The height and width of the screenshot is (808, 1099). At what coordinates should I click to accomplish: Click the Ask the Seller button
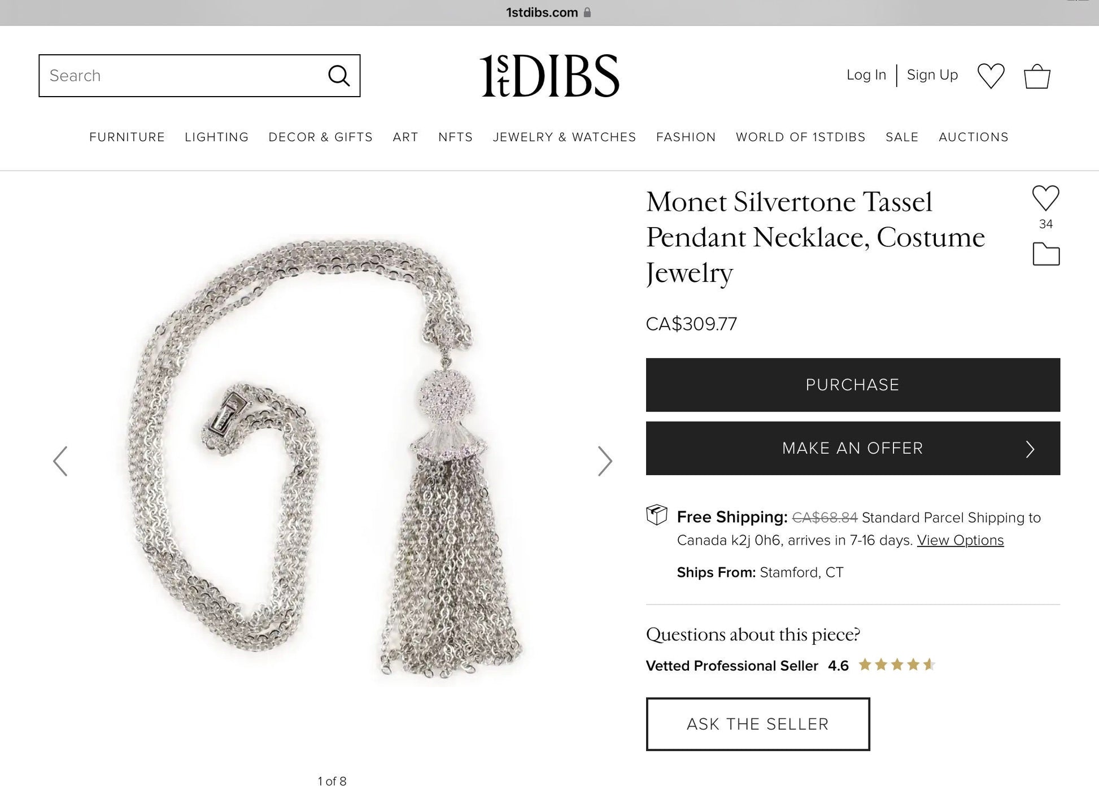(757, 724)
